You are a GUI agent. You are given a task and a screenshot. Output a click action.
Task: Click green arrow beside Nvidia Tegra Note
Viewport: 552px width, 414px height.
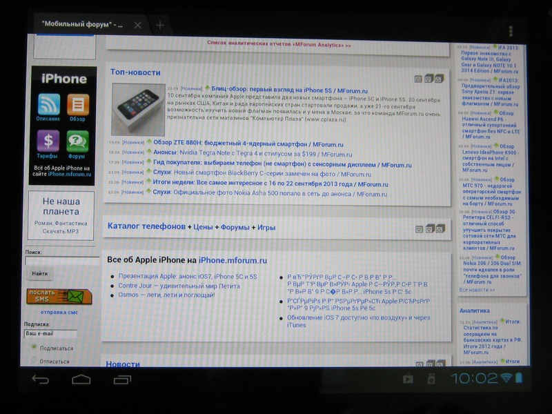[x=149, y=152]
